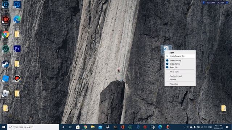Open Advanced SystemCare from the taskbar

pyautogui.click(x=138, y=127)
